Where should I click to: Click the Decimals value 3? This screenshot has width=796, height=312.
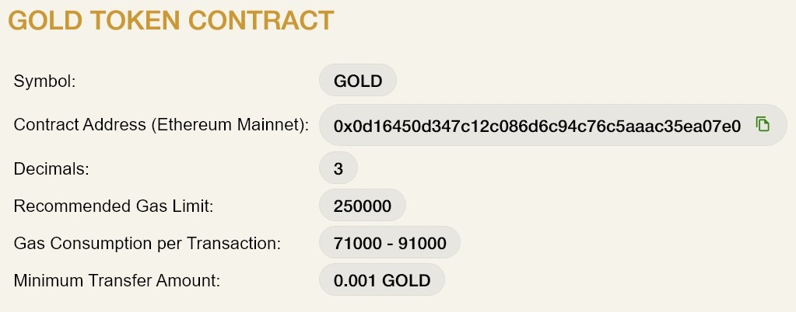[x=338, y=168]
